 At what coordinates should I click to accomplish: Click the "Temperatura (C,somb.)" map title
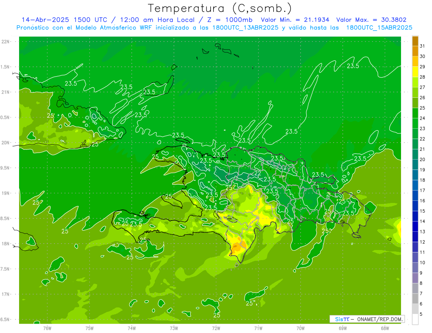(220, 8)
